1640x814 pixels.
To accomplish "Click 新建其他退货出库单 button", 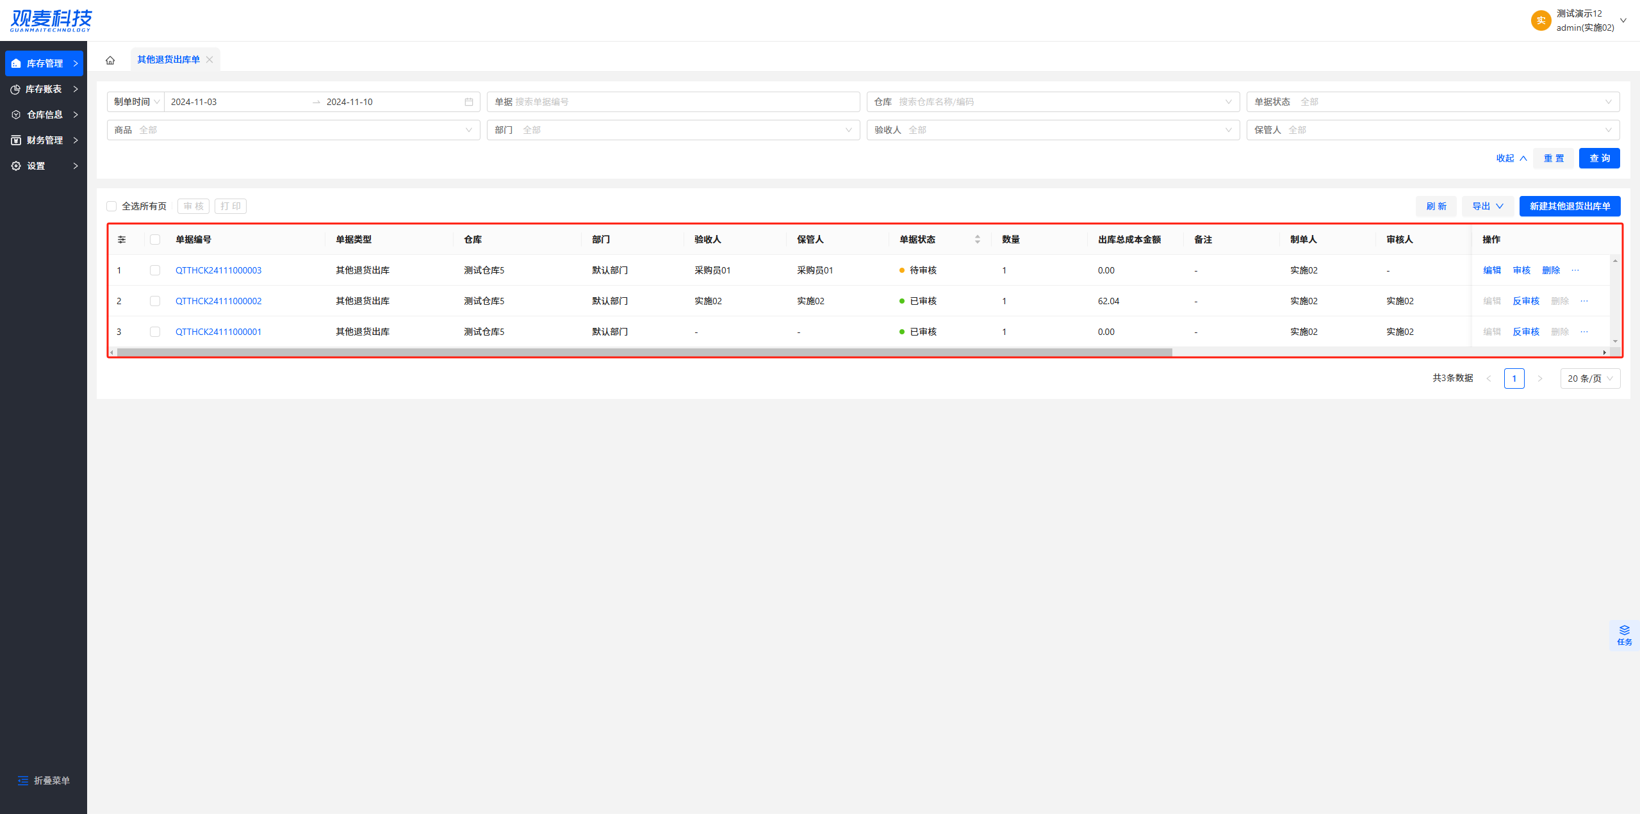I will pyautogui.click(x=1569, y=206).
